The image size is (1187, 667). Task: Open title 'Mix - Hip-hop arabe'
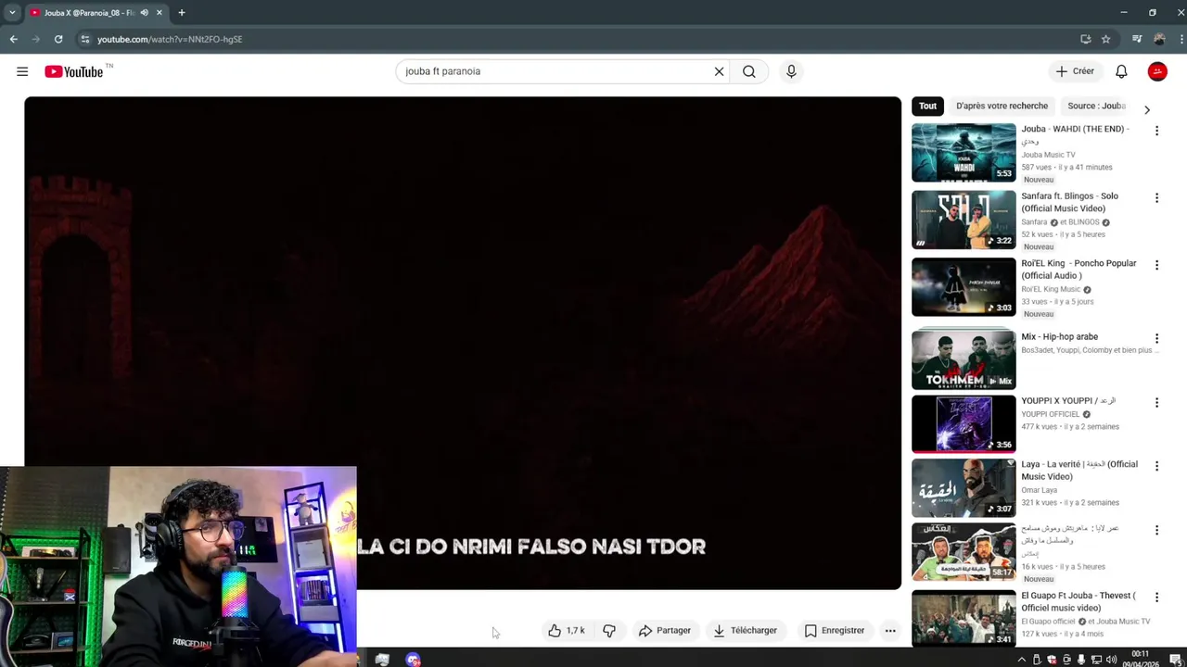point(1059,337)
